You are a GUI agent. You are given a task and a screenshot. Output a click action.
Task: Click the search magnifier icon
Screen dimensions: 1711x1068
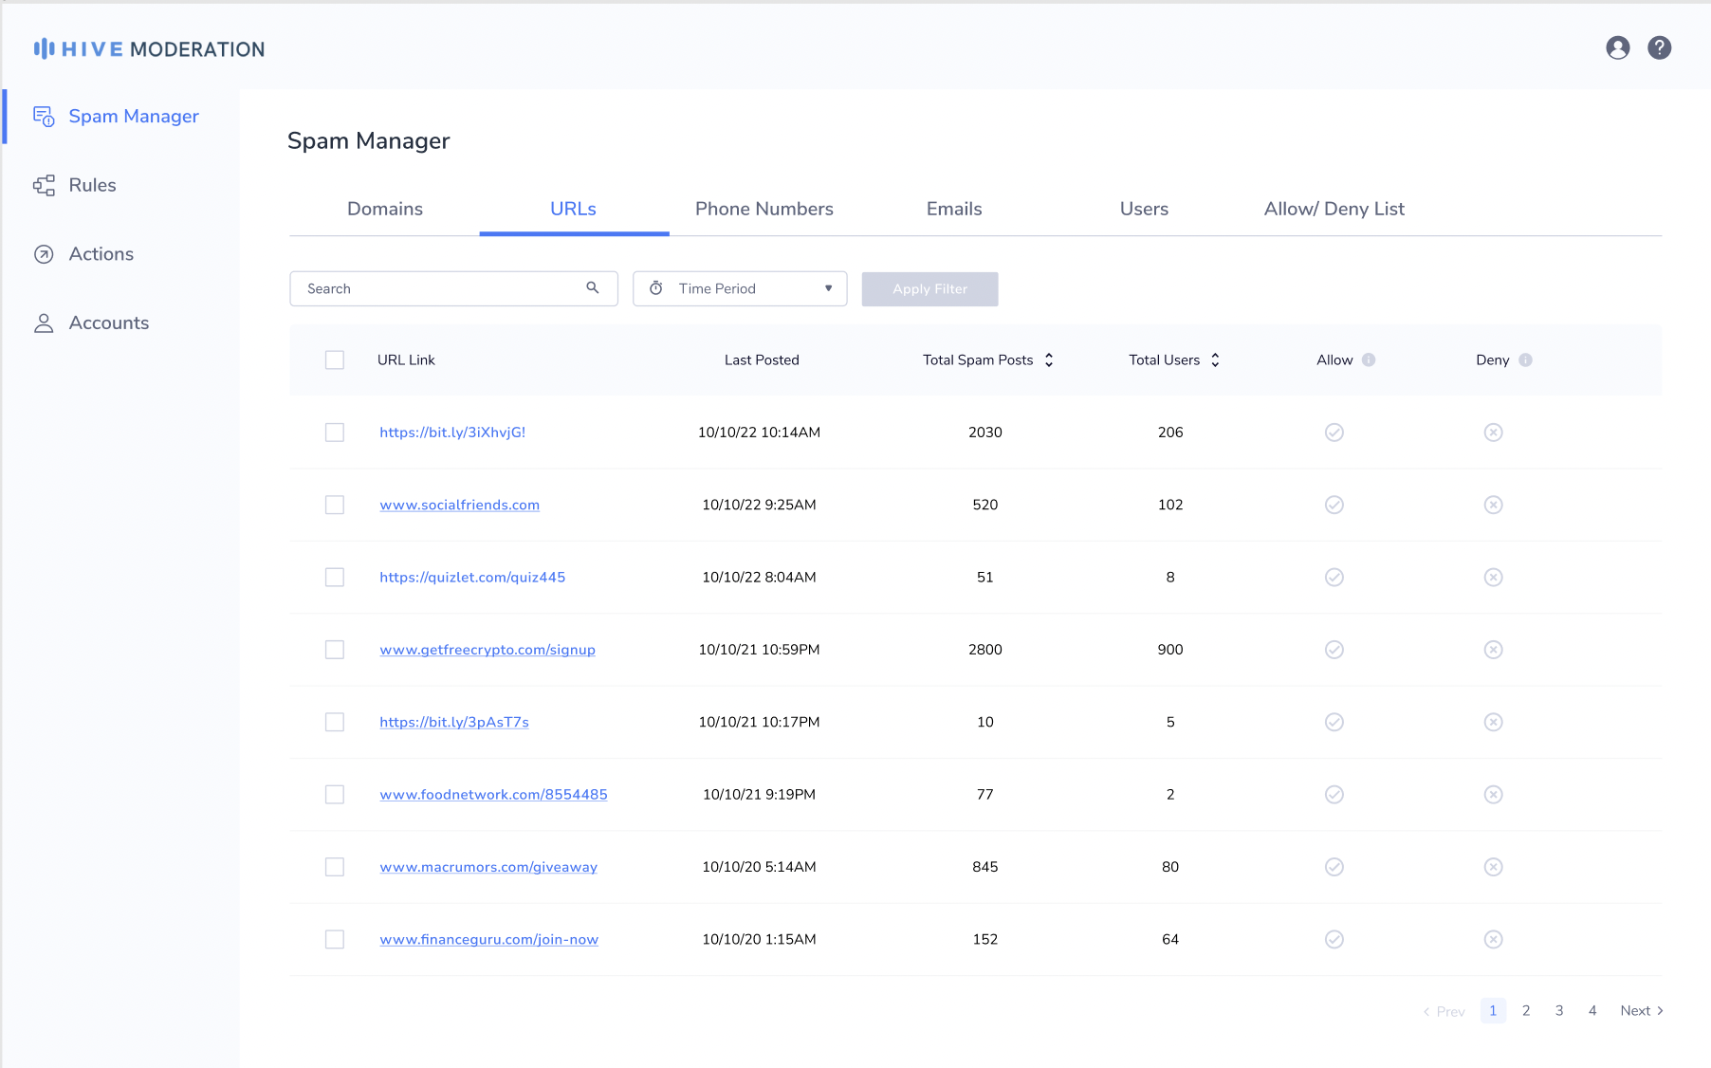coord(593,288)
